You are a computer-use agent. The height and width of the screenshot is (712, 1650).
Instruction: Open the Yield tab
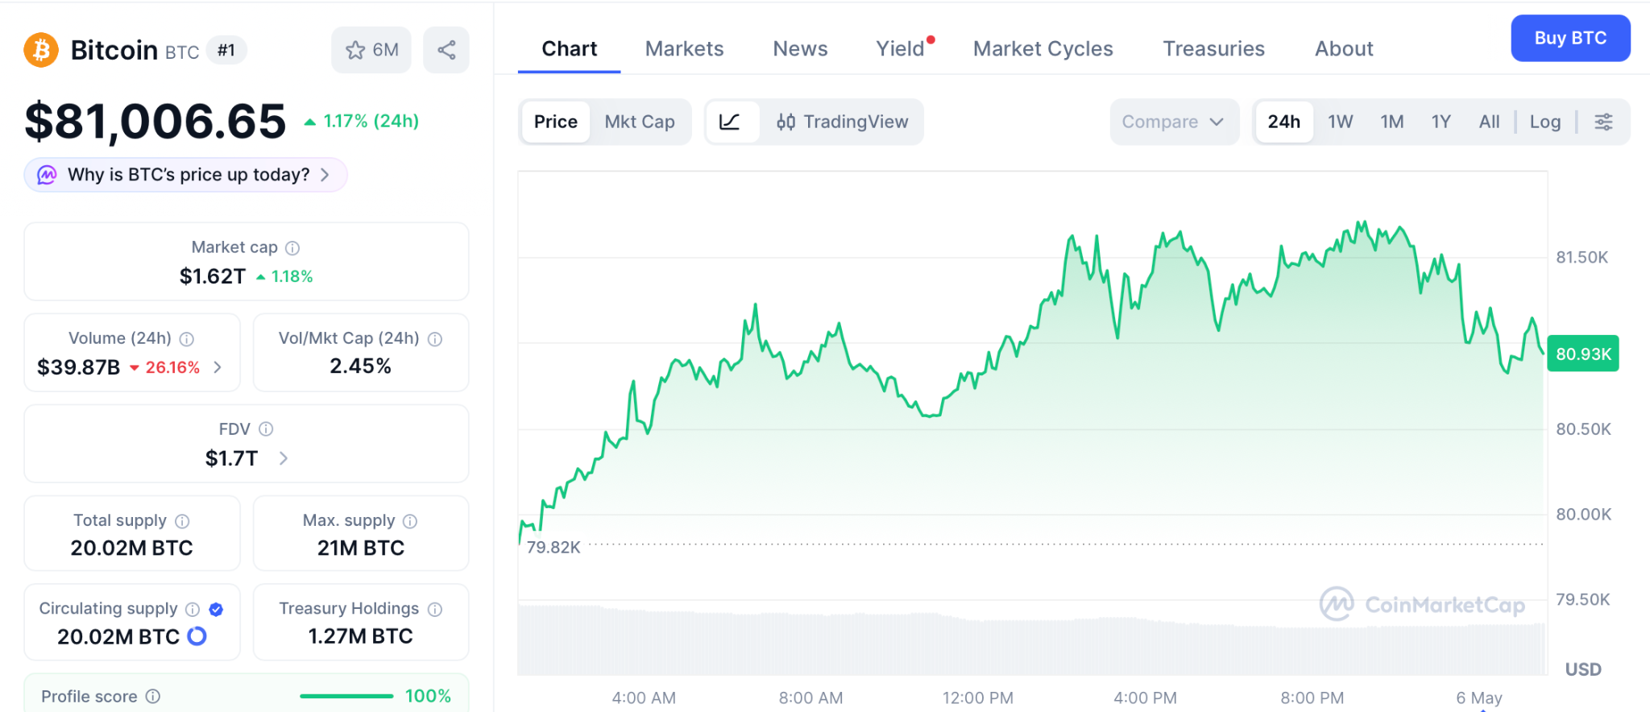tap(901, 48)
